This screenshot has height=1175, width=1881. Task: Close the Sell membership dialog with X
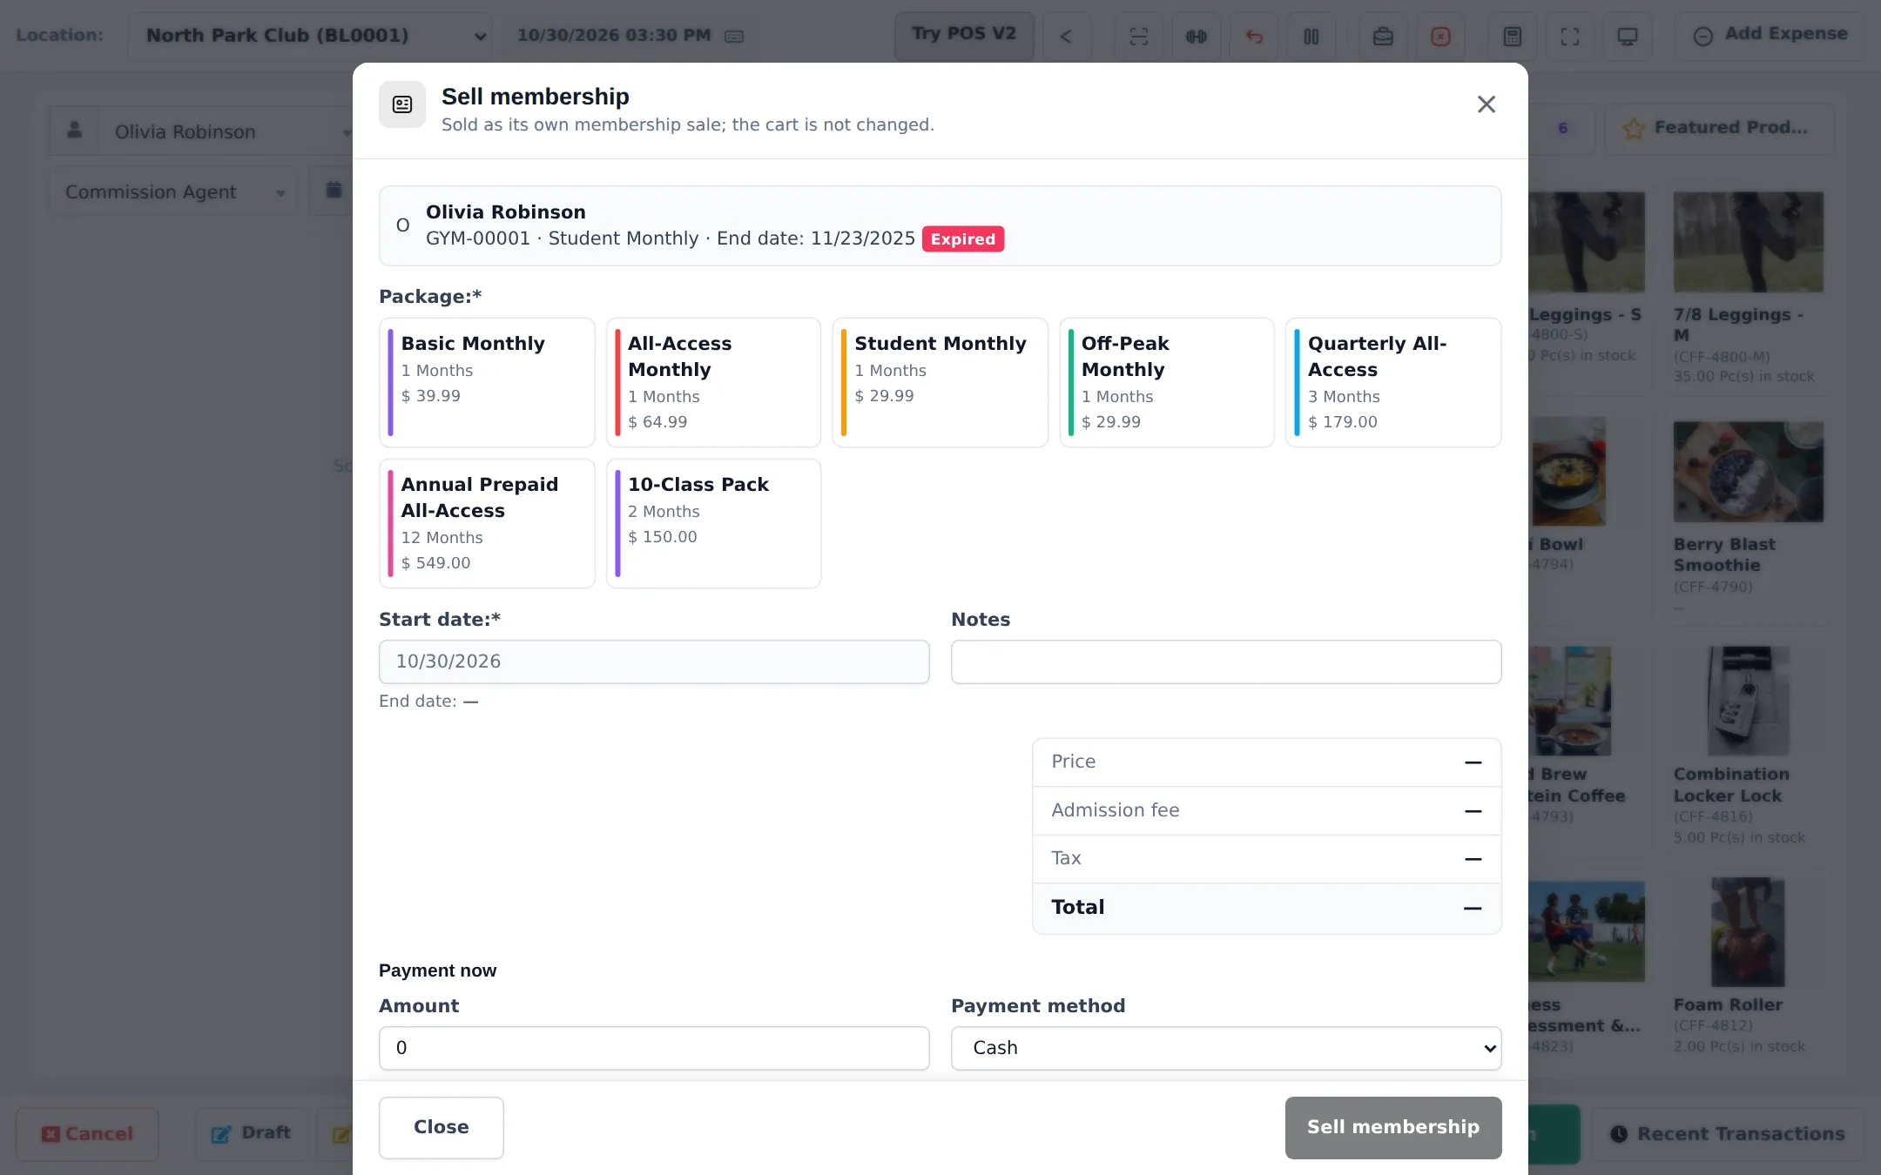click(x=1486, y=104)
